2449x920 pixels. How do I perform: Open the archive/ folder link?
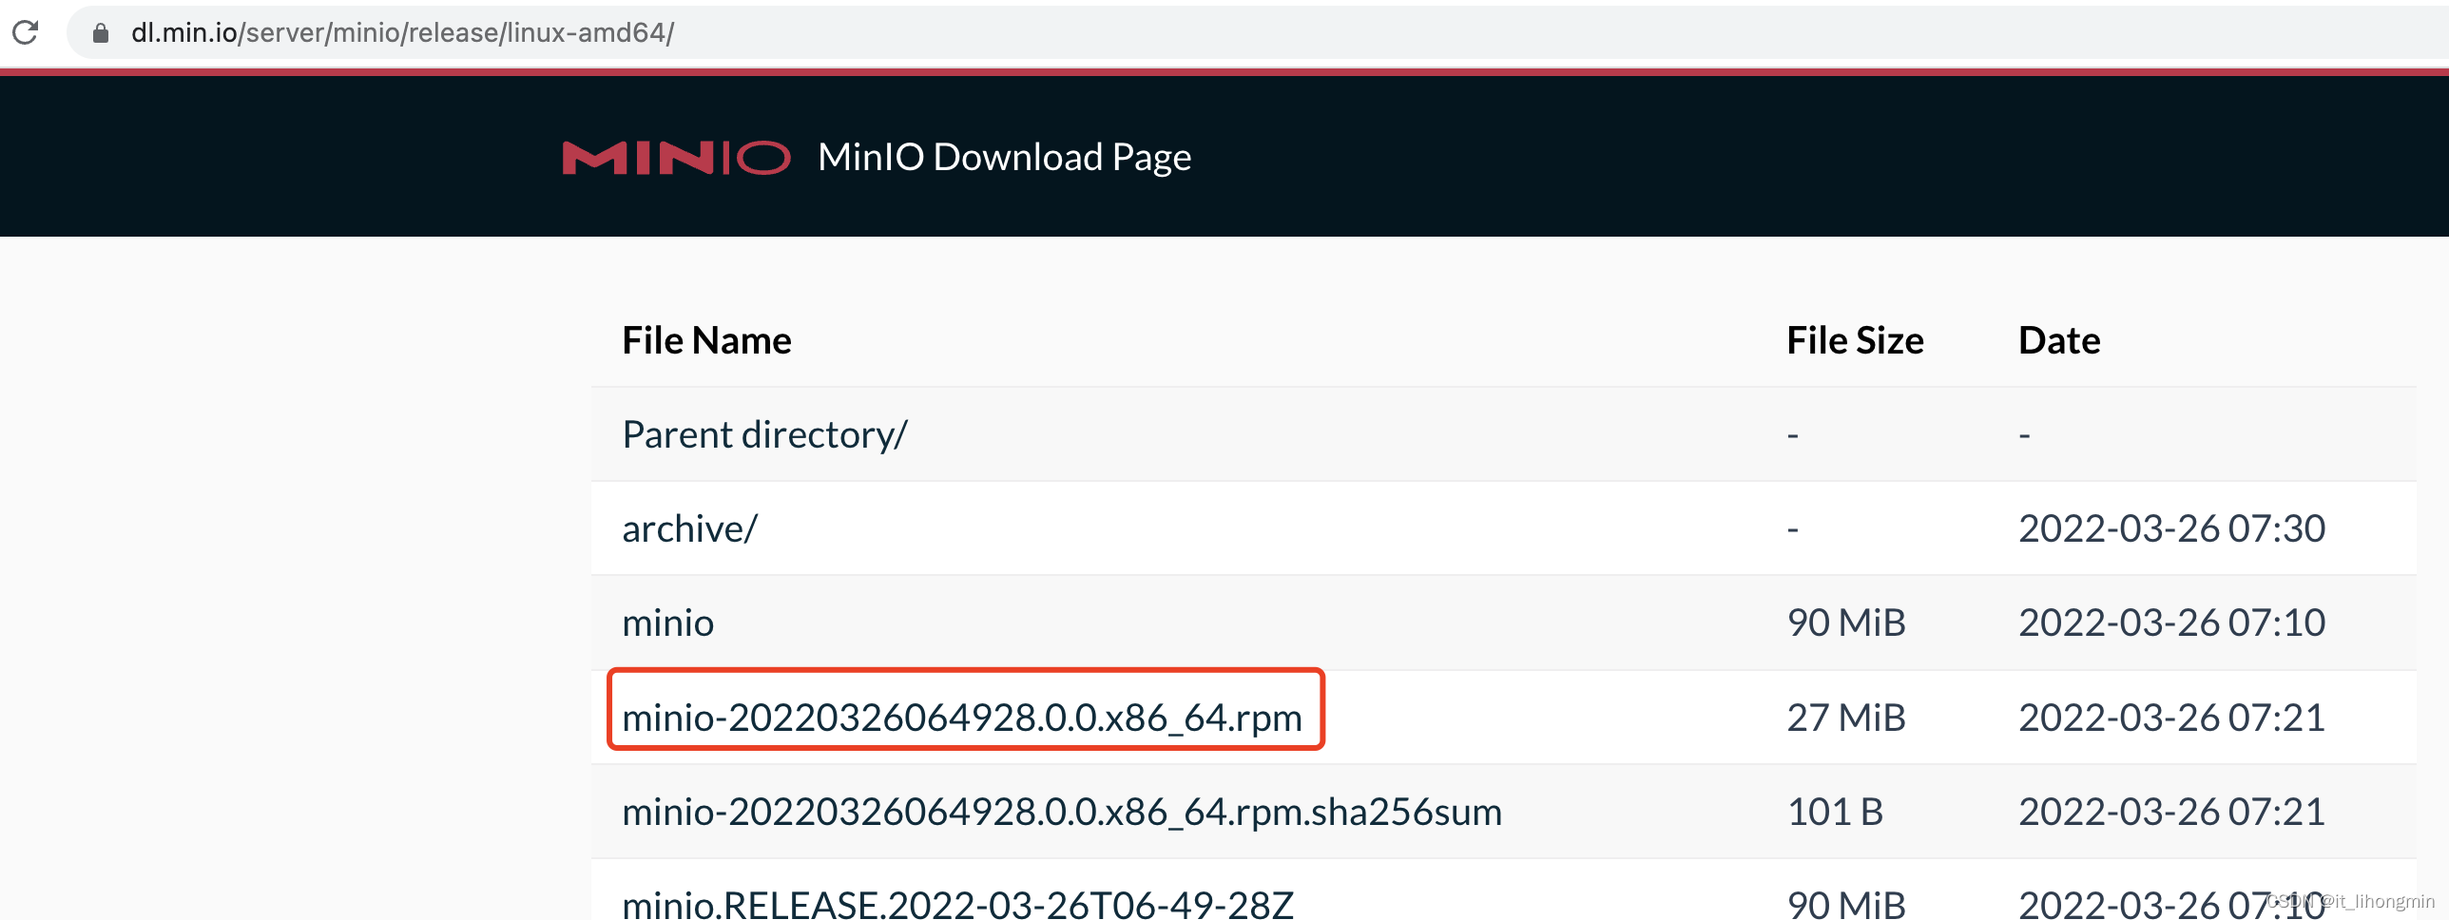689,528
